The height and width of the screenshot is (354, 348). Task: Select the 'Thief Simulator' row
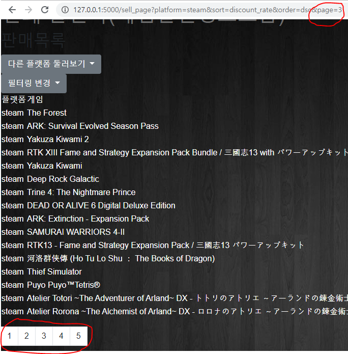pyautogui.click(x=42, y=272)
